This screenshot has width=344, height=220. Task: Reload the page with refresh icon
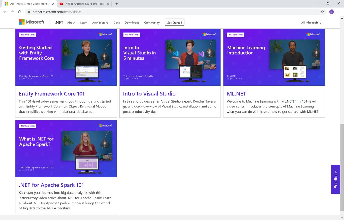[x=20, y=12]
